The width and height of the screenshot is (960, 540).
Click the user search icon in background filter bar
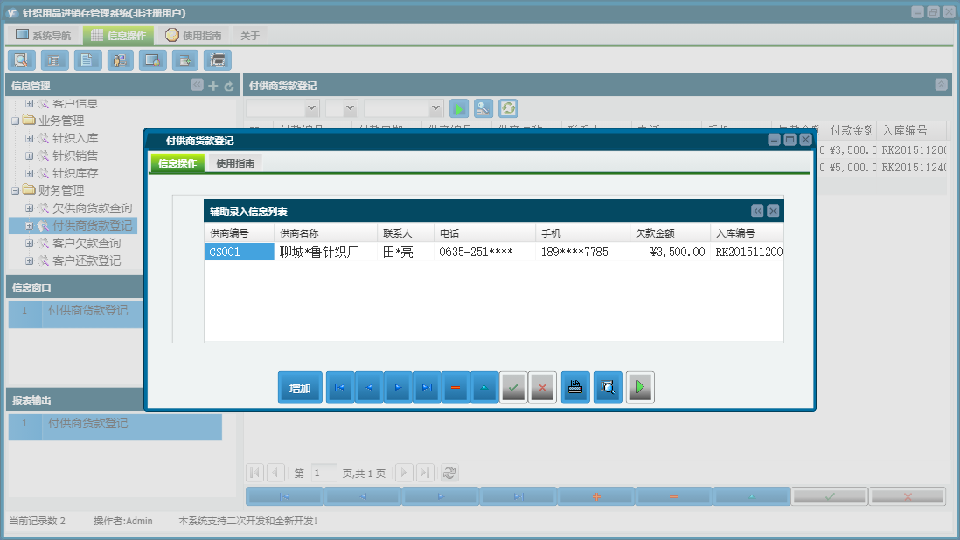(483, 109)
